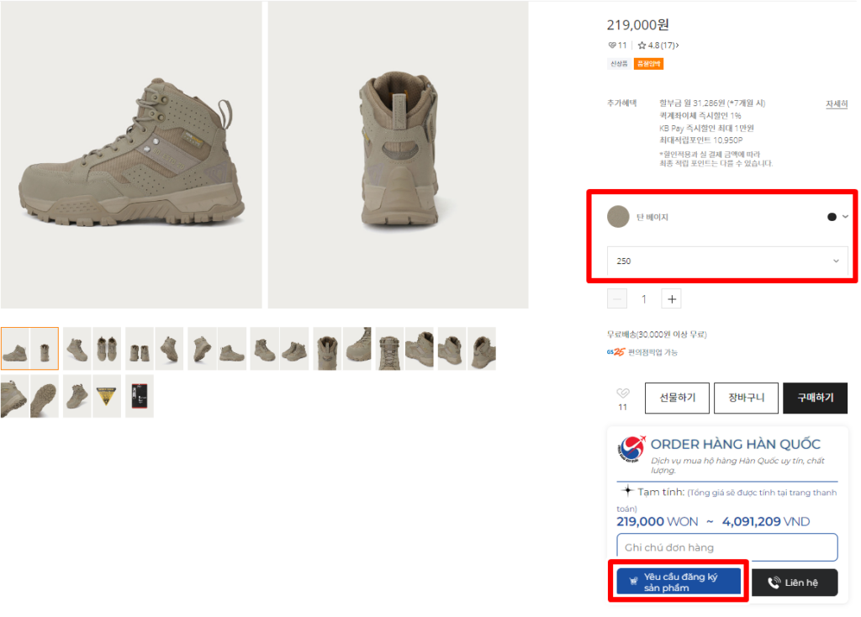Select the black color swatch
Image resolution: width=861 pixels, height=617 pixels.
(832, 217)
